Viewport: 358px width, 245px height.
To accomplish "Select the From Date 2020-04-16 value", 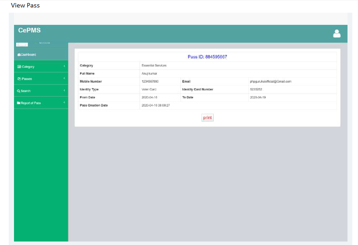I will [x=149, y=97].
